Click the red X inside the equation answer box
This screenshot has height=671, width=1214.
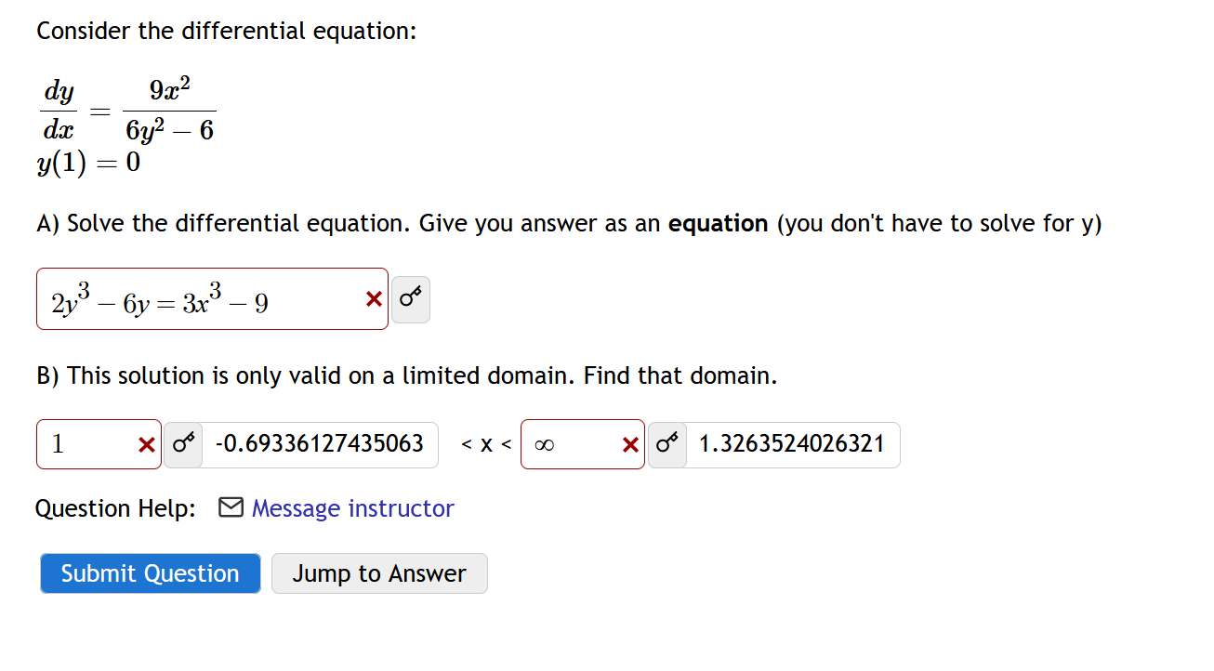pyautogui.click(x=372, y=298)
